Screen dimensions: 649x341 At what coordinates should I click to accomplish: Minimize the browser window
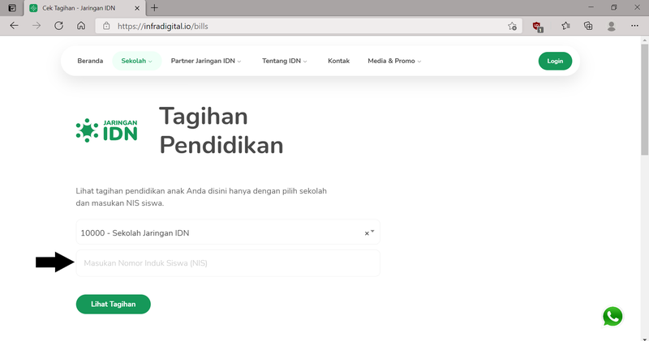click(591, 7)
